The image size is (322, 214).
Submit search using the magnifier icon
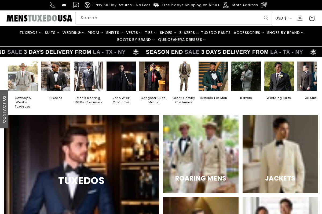[266, 18]
